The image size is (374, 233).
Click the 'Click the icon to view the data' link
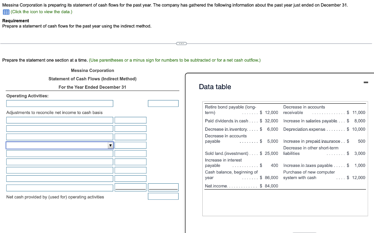pos(42,12)
